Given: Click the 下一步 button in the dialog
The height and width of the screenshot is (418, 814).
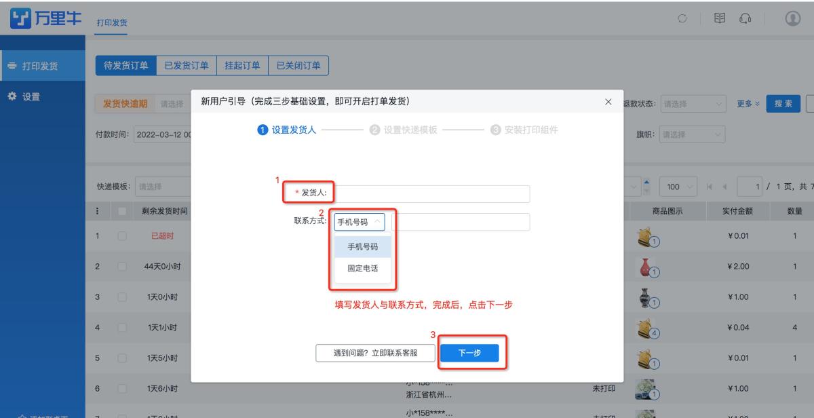Looking at the screenshot, I should coord(471,352).
